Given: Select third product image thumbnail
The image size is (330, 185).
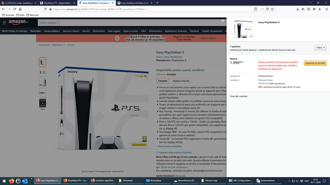Looking at the screenshot, I should (42, 83).
